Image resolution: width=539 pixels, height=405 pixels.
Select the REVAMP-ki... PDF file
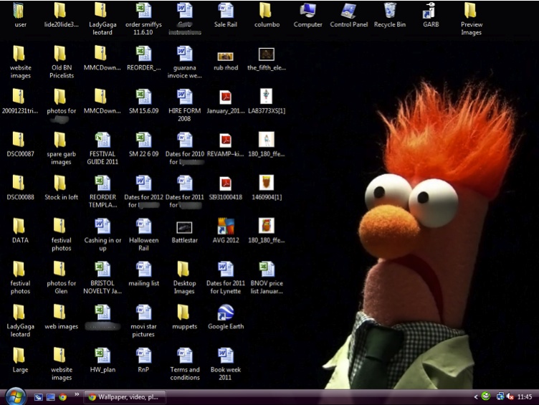click(226, 146)
